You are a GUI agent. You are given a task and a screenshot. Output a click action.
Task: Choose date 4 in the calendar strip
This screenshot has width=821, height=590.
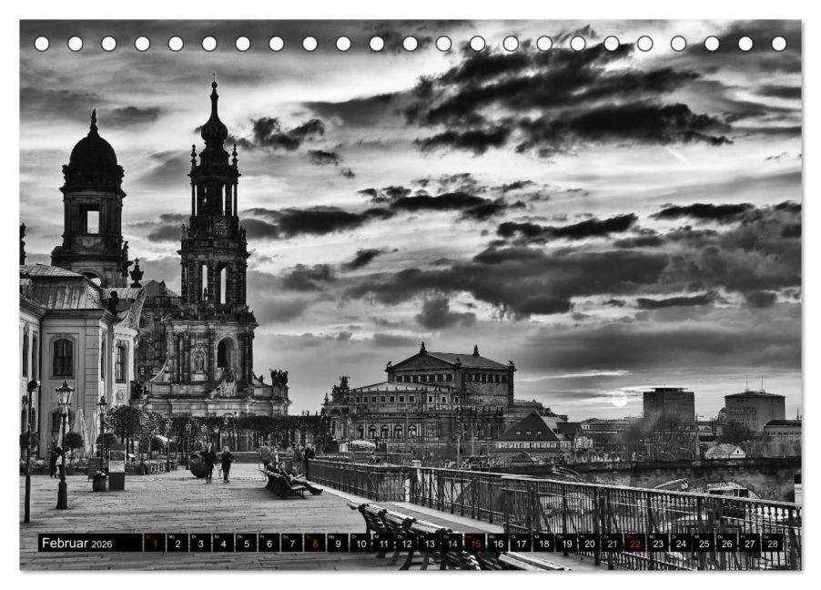point(223,543)
